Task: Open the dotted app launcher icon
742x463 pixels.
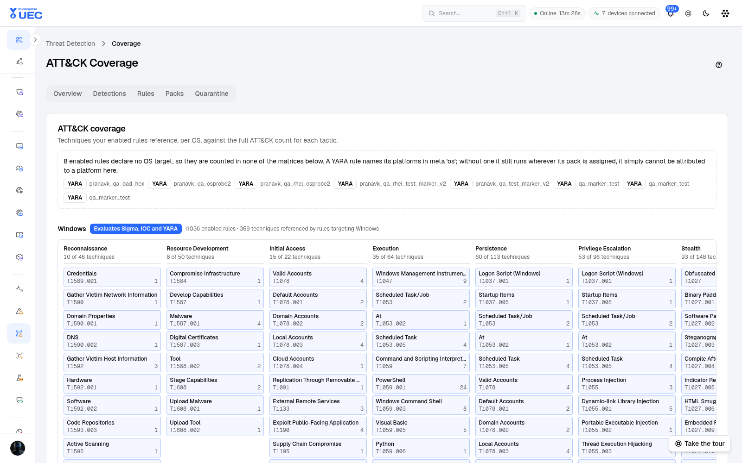Action: point(725,13)
